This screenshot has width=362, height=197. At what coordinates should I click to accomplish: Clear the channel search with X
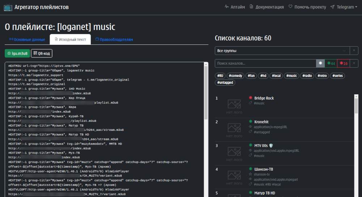pyautogui.click(x=354, y=63)
